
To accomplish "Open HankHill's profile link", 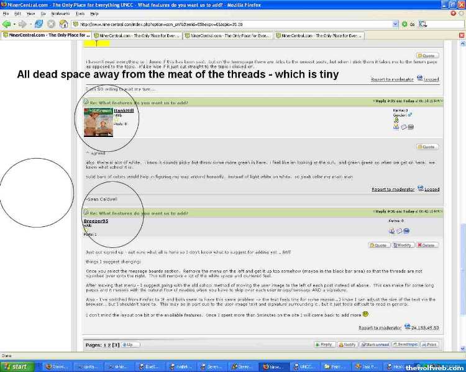I will (124, 110).
